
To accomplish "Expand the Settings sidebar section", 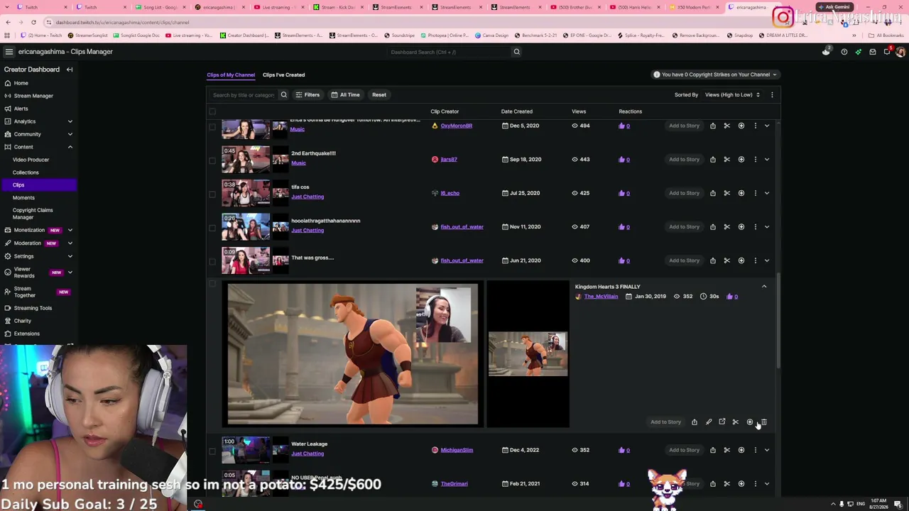I will coord(70,256).
